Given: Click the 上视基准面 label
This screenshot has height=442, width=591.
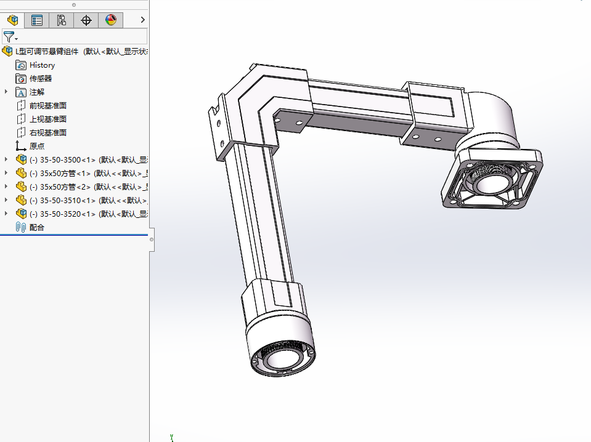Looking at the screenshot, I should (48, 119).
